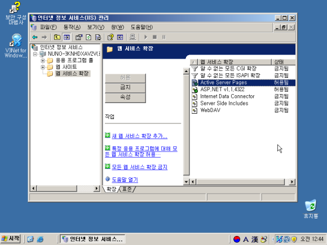Select the Server Side Includes extension
The image size is (327, 245).
pyautogui.click(x=243, y=103)
